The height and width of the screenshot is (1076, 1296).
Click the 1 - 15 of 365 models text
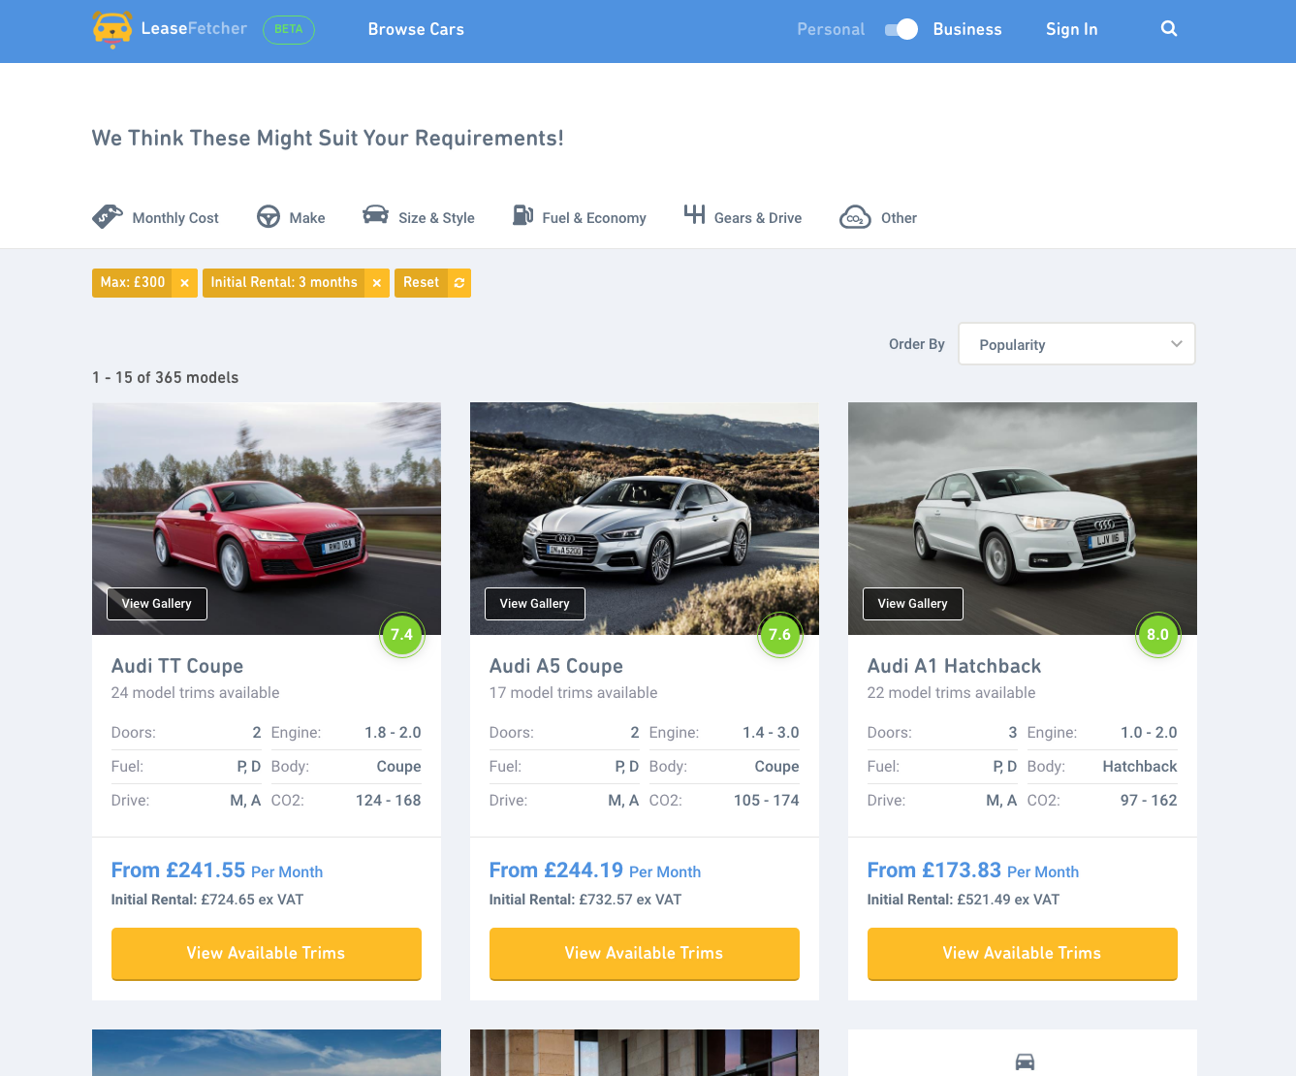(166, 378)
